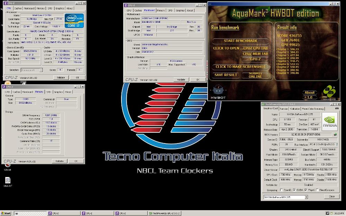Click the GPU-Z title bar application icon
This screenshot has width=346, height=216.
coord(263,104)
